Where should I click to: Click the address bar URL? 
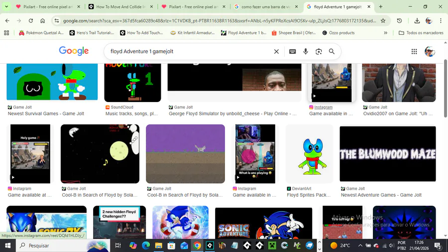(220, 20)
